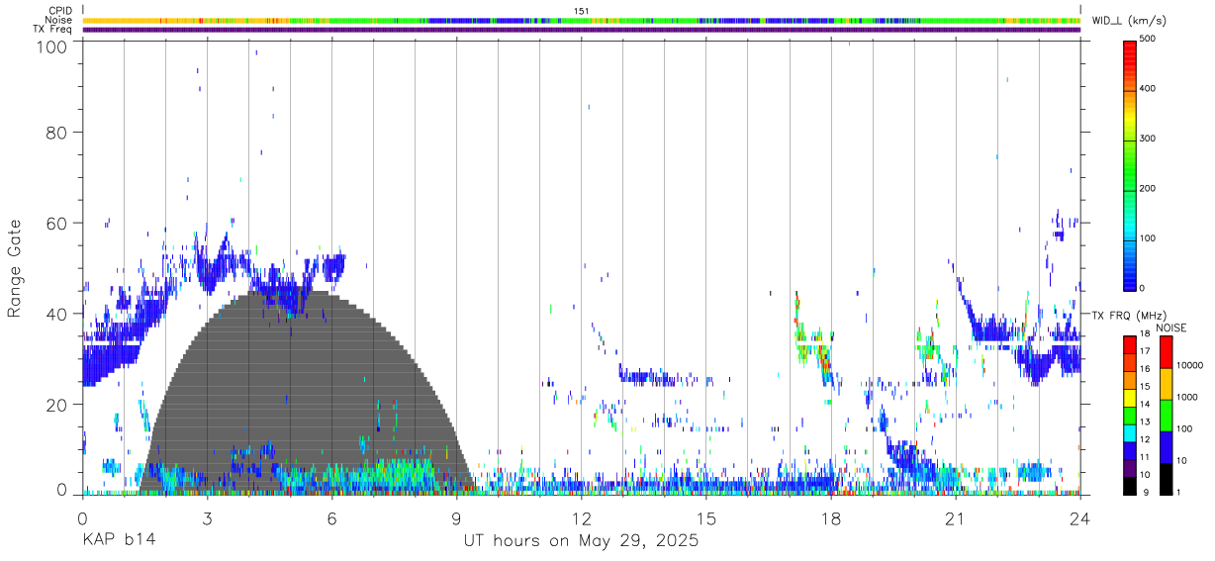Click the 9 hour tick label

[x=456, y=517]
